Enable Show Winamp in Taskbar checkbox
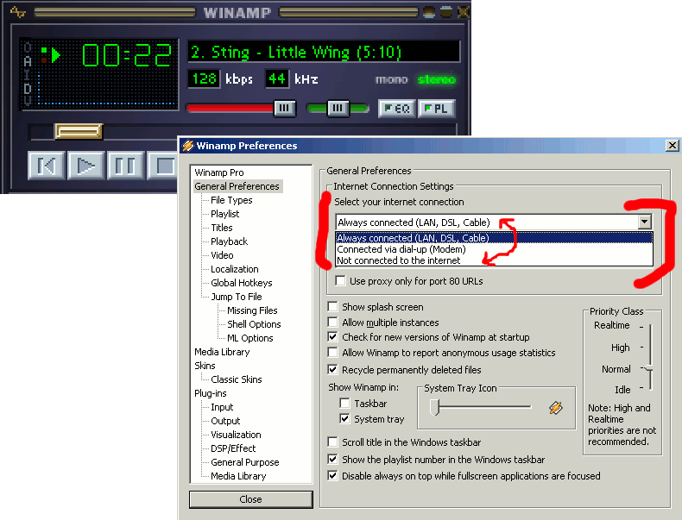 (344, 403)
